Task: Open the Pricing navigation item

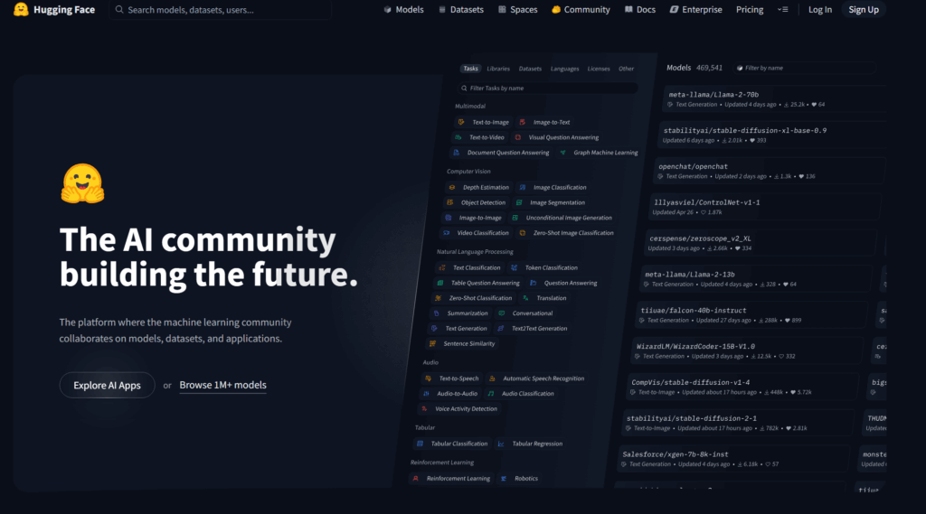Action: tap(750, 9)
